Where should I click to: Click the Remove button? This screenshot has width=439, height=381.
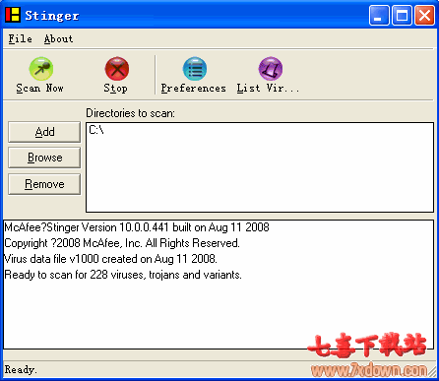pos(44,184)
